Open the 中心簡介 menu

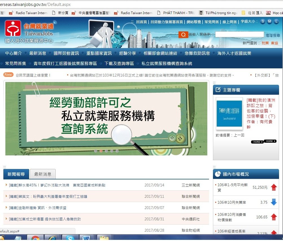click(x=13, y=53)
